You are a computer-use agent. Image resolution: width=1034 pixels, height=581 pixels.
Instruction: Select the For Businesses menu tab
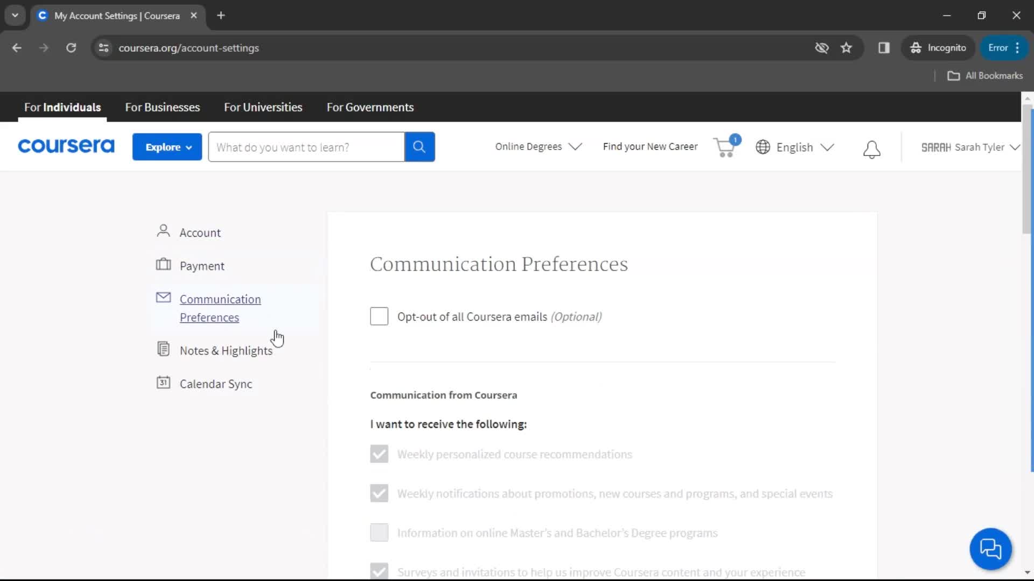163,107
